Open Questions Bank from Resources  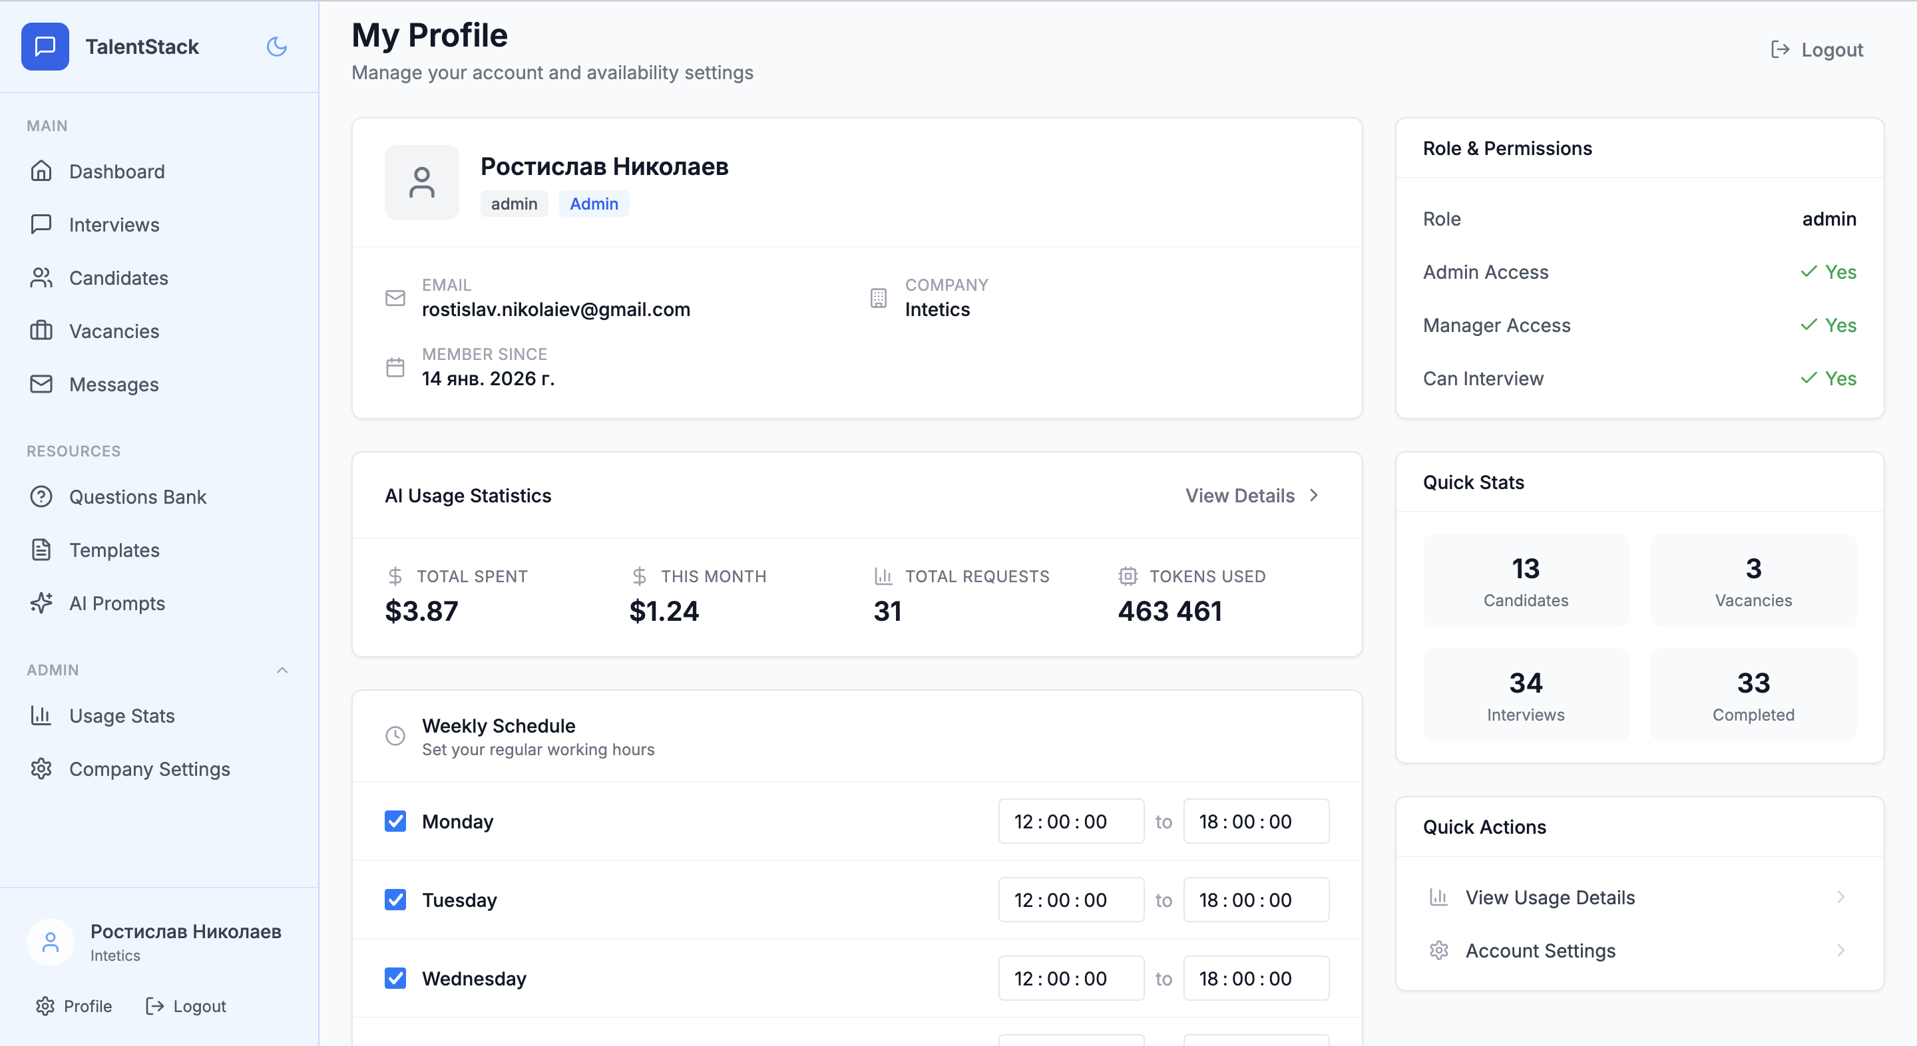point(138,497)
